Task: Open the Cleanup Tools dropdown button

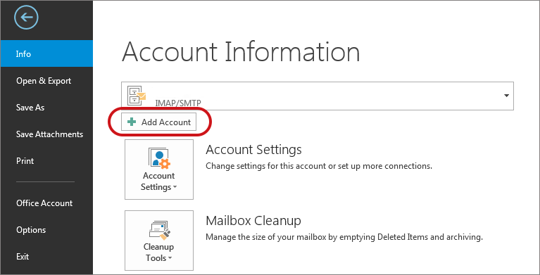Action: 159,241
